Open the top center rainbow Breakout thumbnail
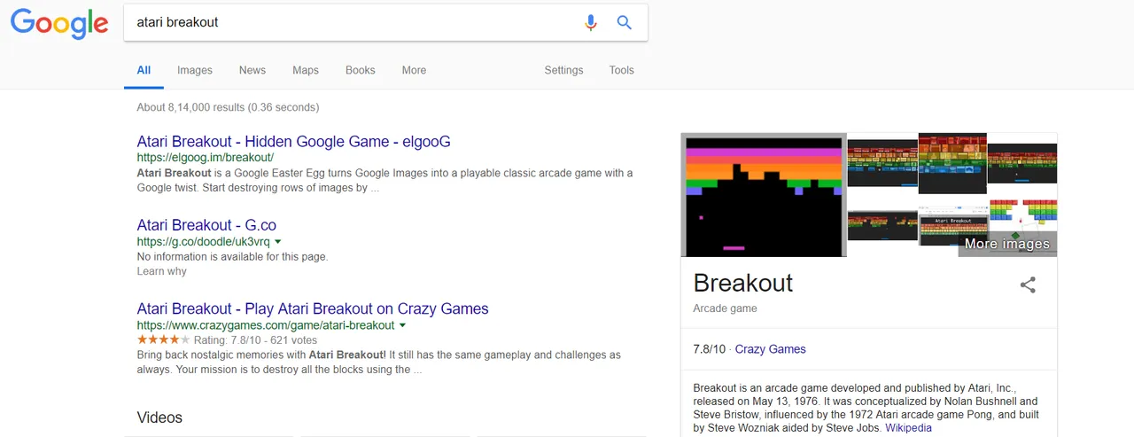This screenshot has width=1134, height=437. tap(952, 164)
